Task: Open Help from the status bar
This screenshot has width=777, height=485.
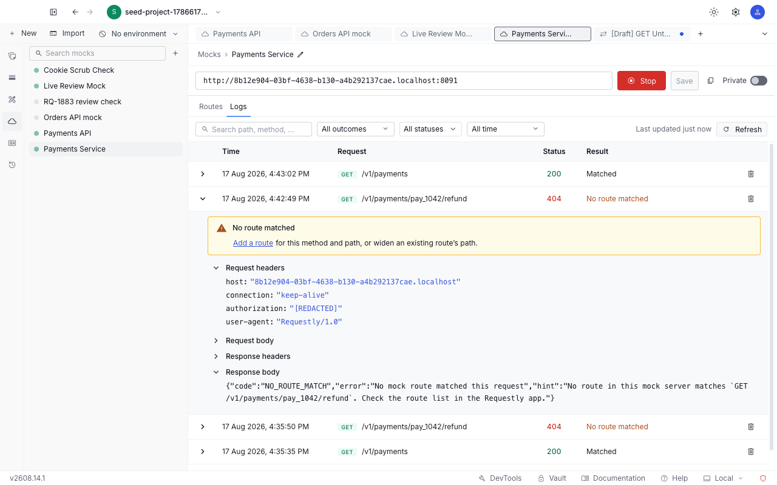Action: tap(674, 478)
